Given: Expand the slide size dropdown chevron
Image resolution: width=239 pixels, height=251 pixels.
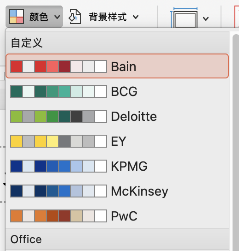Looking at the screenshot, I should [206, 19].
